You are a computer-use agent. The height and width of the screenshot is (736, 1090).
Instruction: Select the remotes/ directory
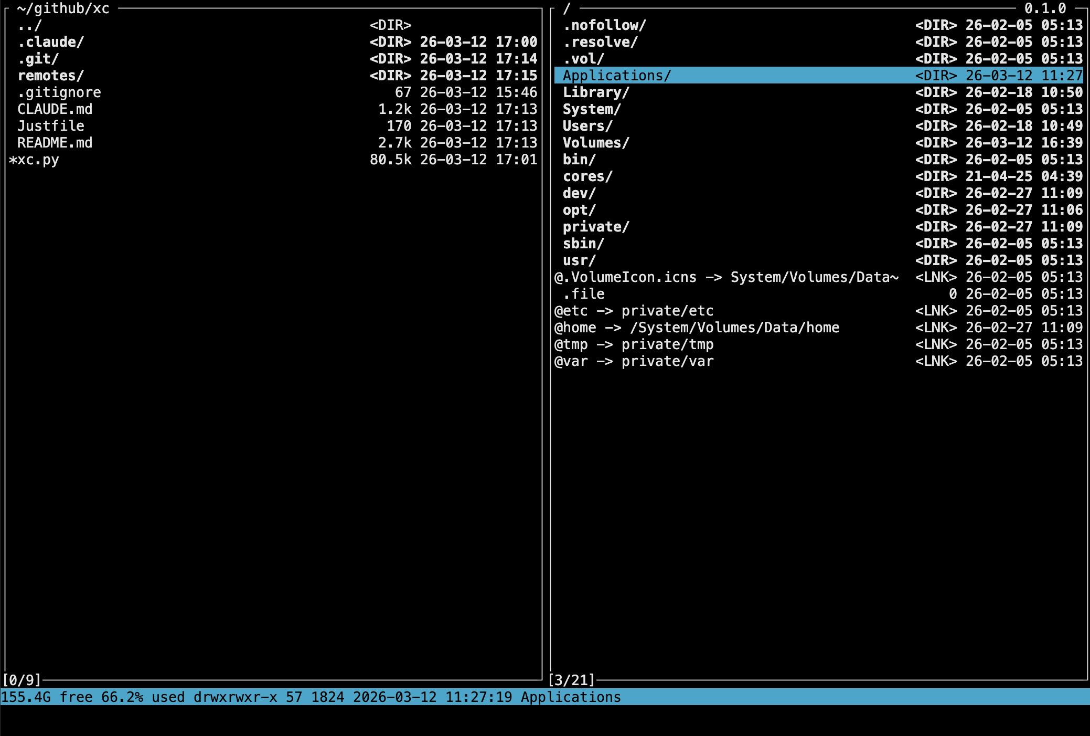(x=50, y=76)
